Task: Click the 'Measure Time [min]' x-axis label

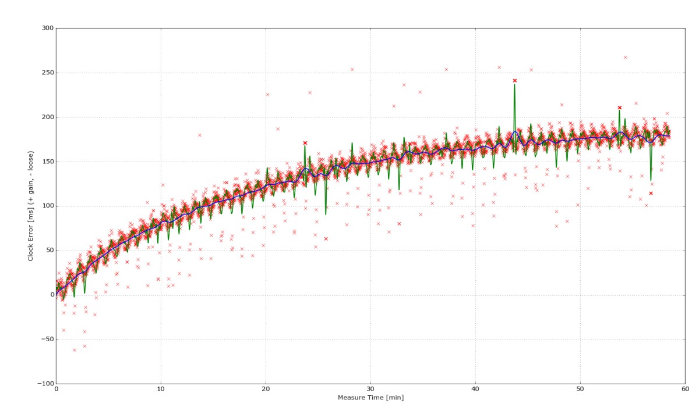Action: tap(370, 398)
